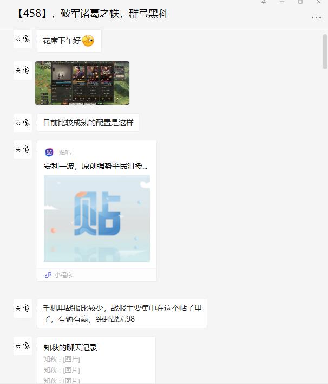Click the chat title 【458】破军诸葛之轶
This screenshot has height=384, width=328.
pos(91,13)
